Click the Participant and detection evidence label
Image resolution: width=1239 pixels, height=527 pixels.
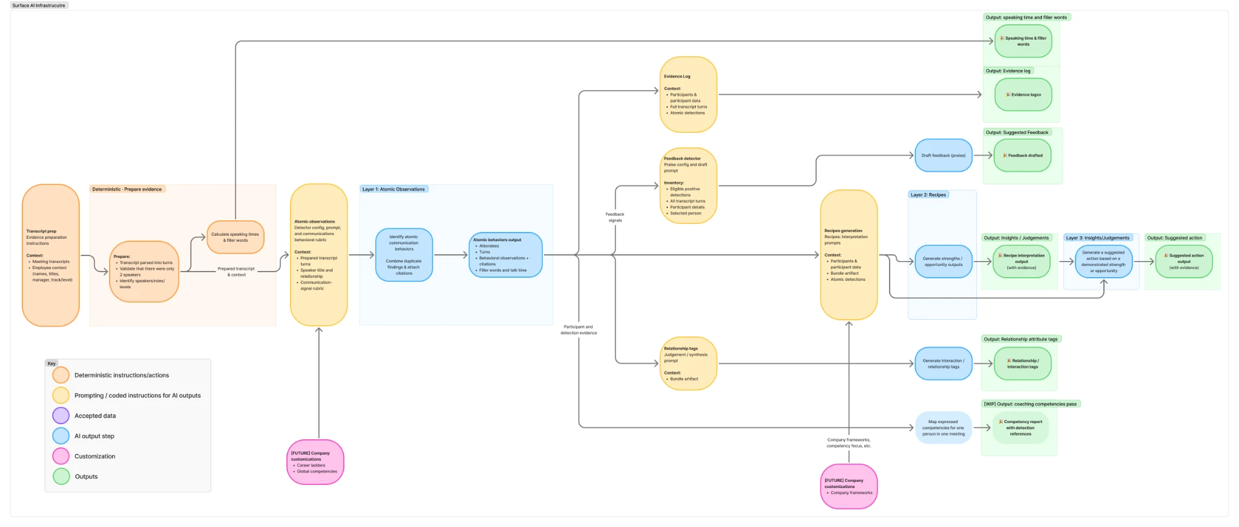[579, 330]
